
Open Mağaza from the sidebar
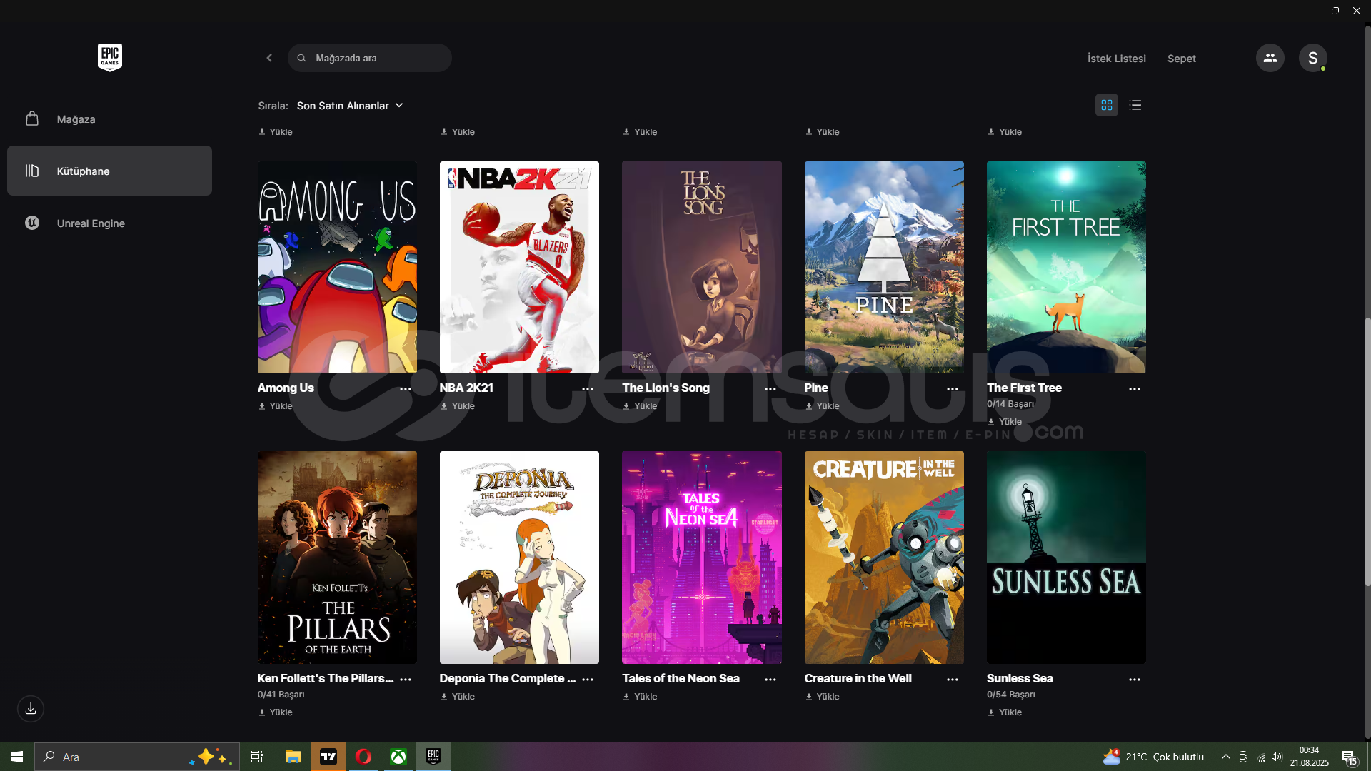[x=109, y=119]
